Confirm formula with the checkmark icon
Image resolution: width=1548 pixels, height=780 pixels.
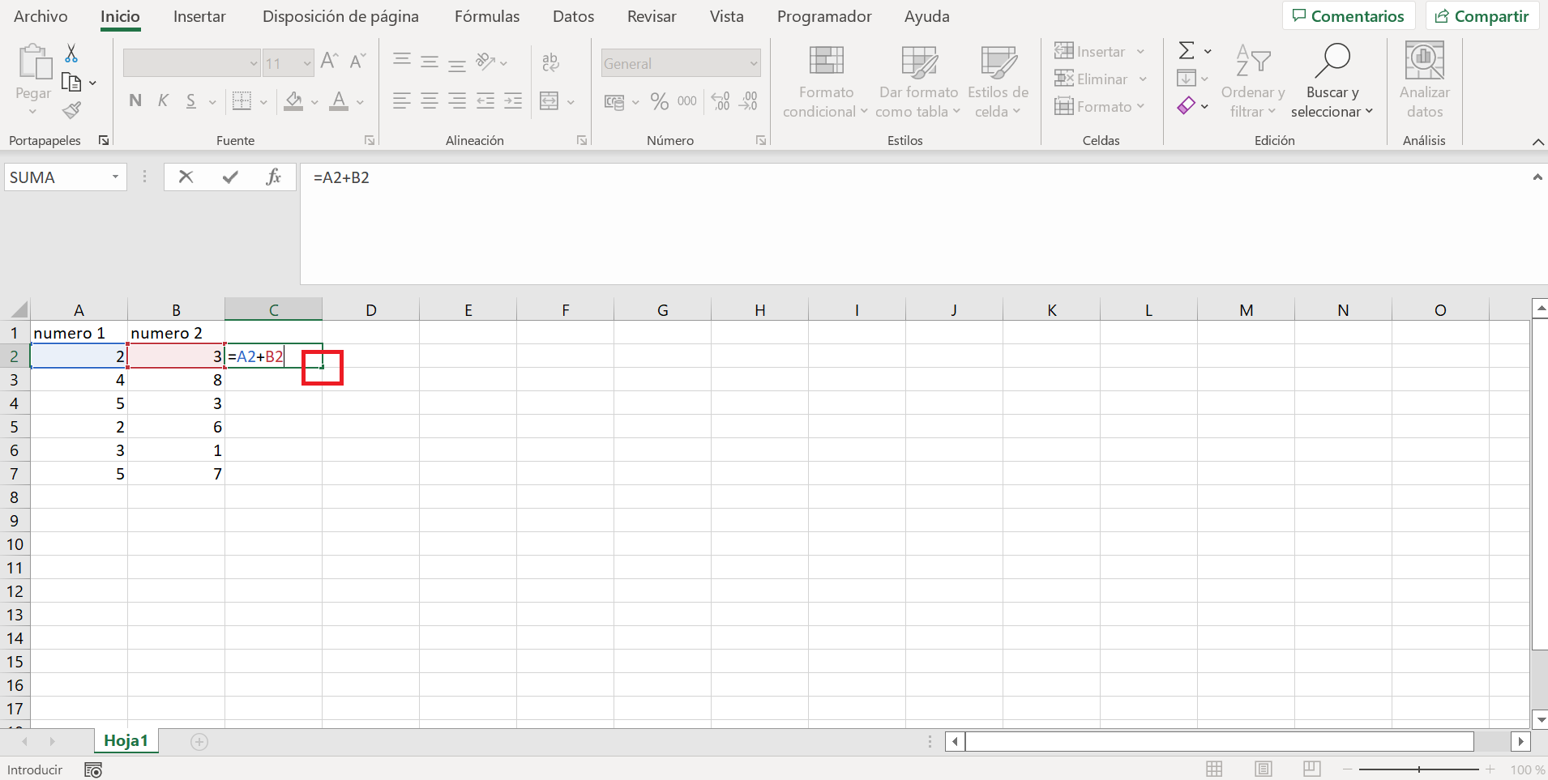(x=230, y=177)
